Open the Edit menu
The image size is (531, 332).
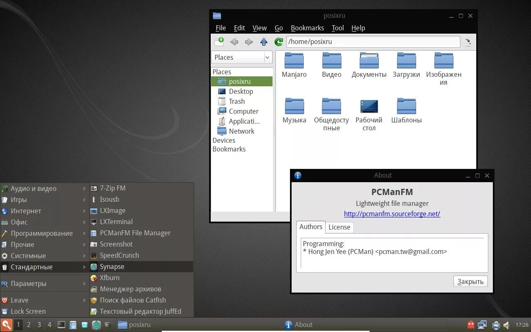[x=239, y=28]
